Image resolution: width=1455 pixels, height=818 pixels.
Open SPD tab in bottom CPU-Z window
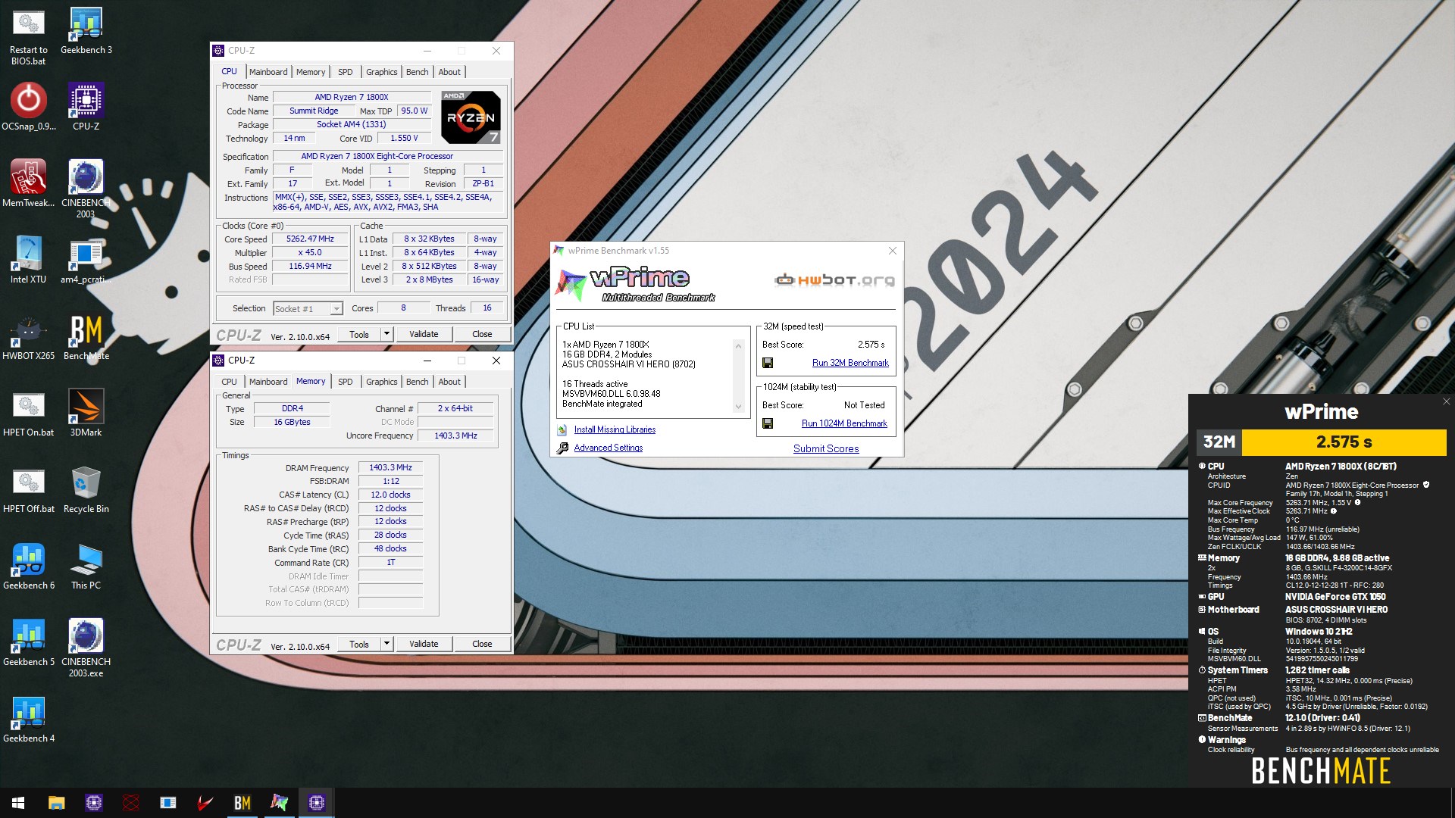coord(346,382)
